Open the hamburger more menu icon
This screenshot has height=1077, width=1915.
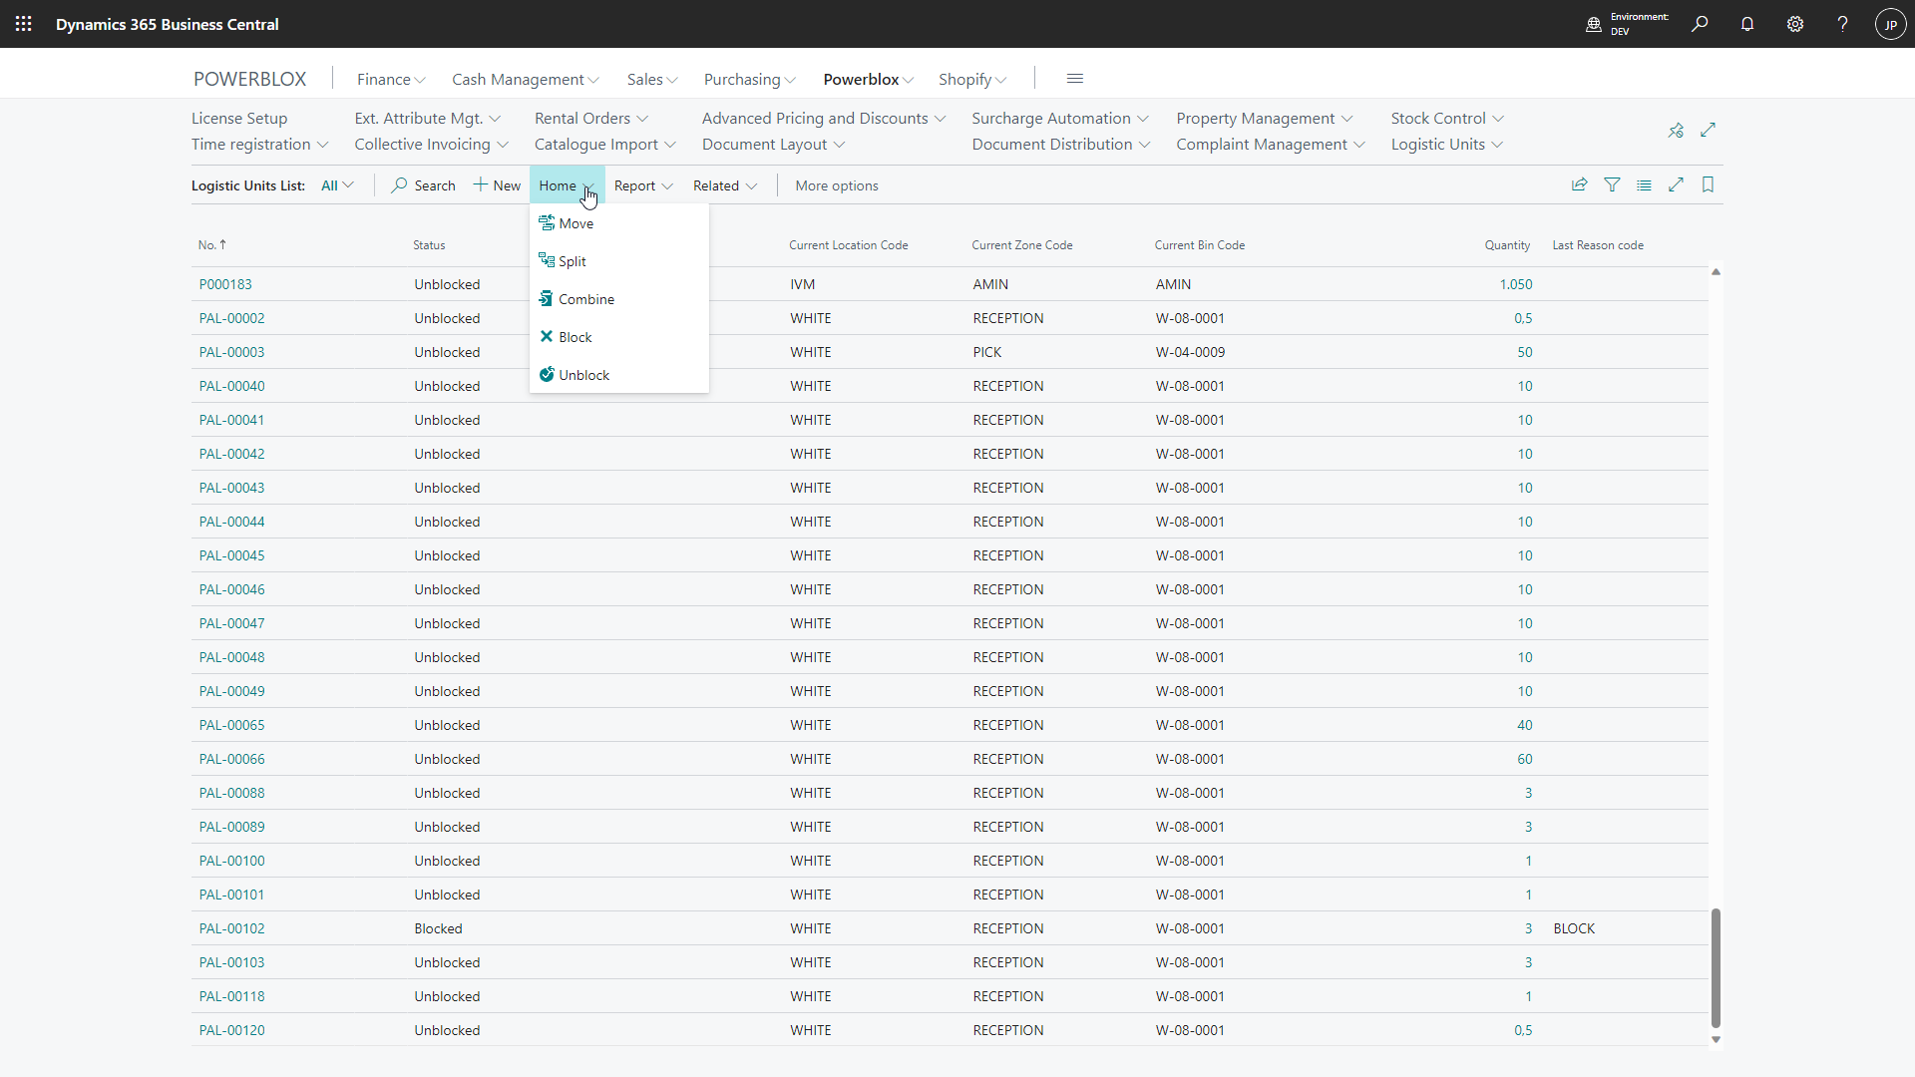1075,79
